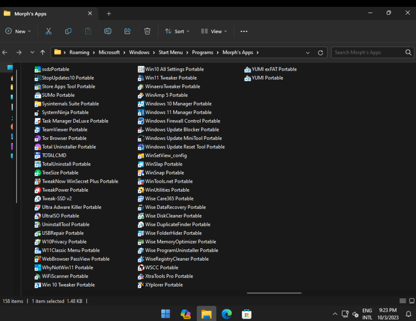Open the New dropdown menu
Image resolution: width=416 pixels, height=321 pixels.
(x=18, y=31)
